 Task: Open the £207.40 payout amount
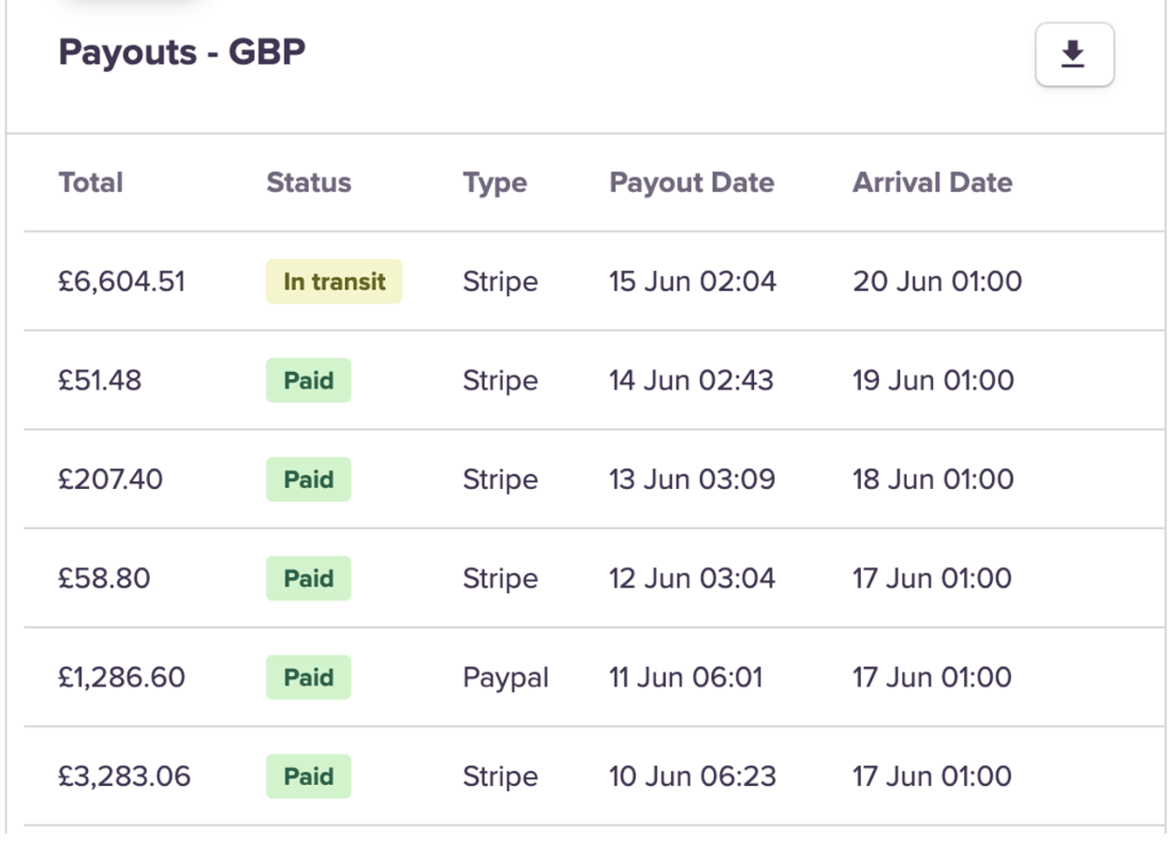coord(111,480)
